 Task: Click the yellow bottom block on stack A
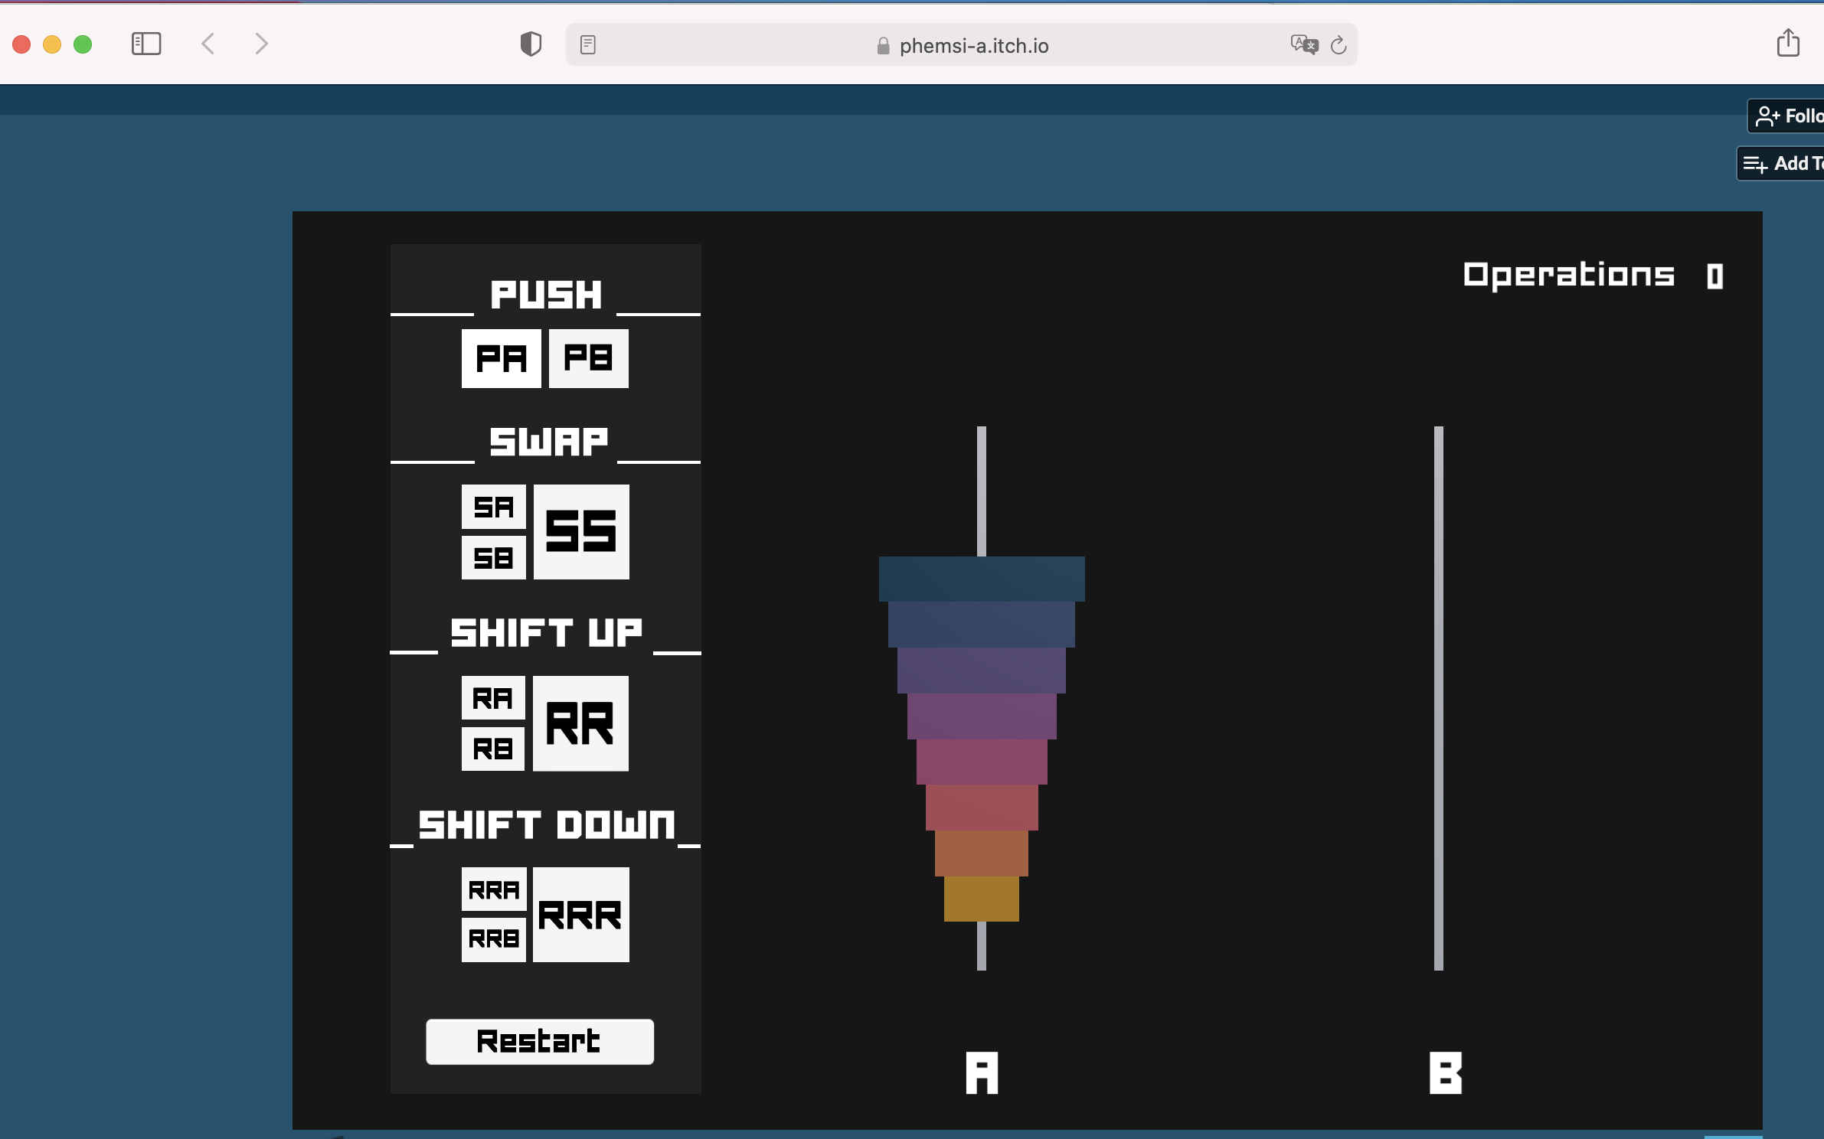click(981, 899)
